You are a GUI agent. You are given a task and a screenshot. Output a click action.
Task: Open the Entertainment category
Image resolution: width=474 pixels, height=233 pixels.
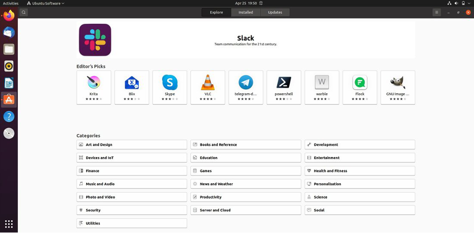(x=360, y=158)
